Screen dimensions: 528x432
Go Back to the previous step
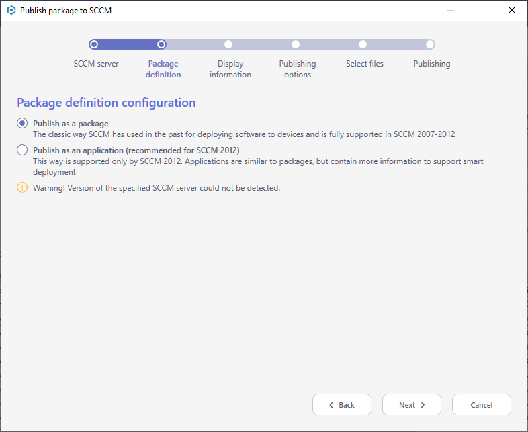pyautogui.click(x=342, y=404)
